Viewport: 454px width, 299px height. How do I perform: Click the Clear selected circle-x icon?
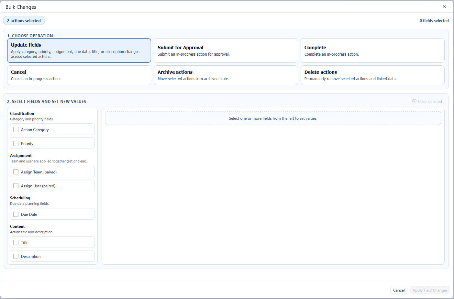click(414, 101)
